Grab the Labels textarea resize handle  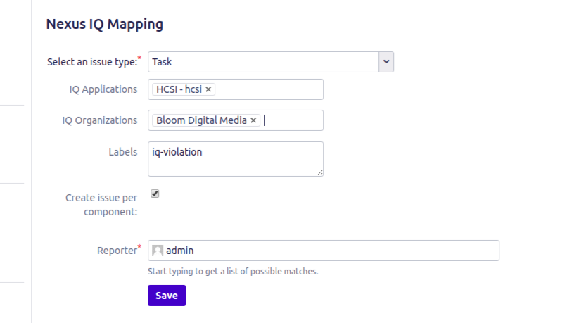pos(320,172)
